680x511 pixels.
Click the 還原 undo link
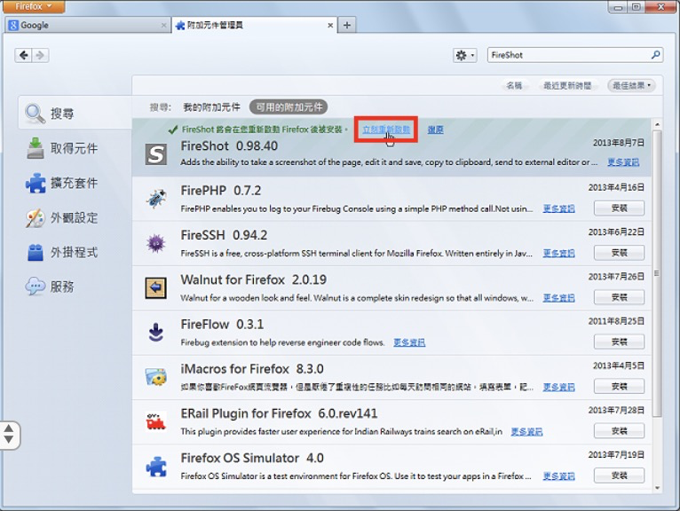click(435, 130)
